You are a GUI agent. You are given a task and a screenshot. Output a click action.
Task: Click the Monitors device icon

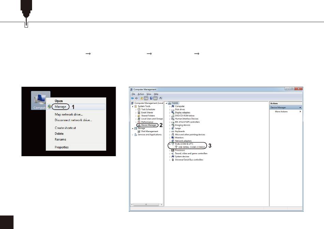[173, 138]
